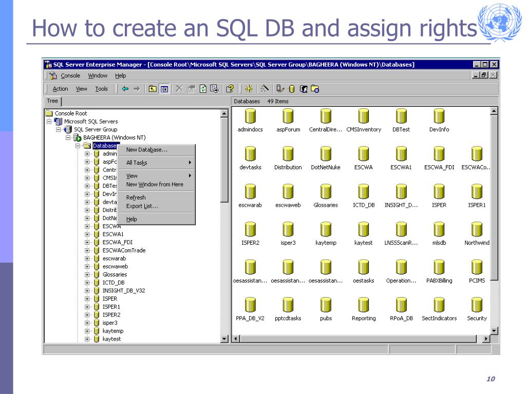This screenshot has width=526, height=394.
Task: Expand the Glossaries database tree node
Action: (x=87, y=274)
